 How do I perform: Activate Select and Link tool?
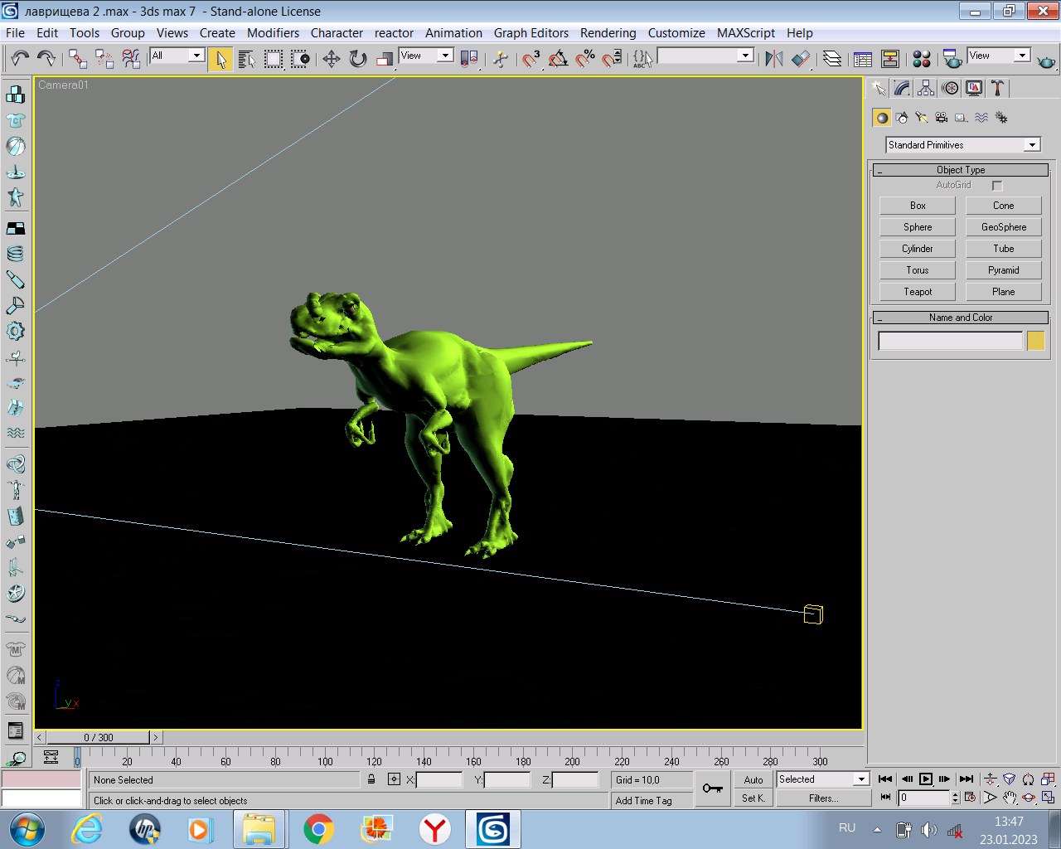78,58
